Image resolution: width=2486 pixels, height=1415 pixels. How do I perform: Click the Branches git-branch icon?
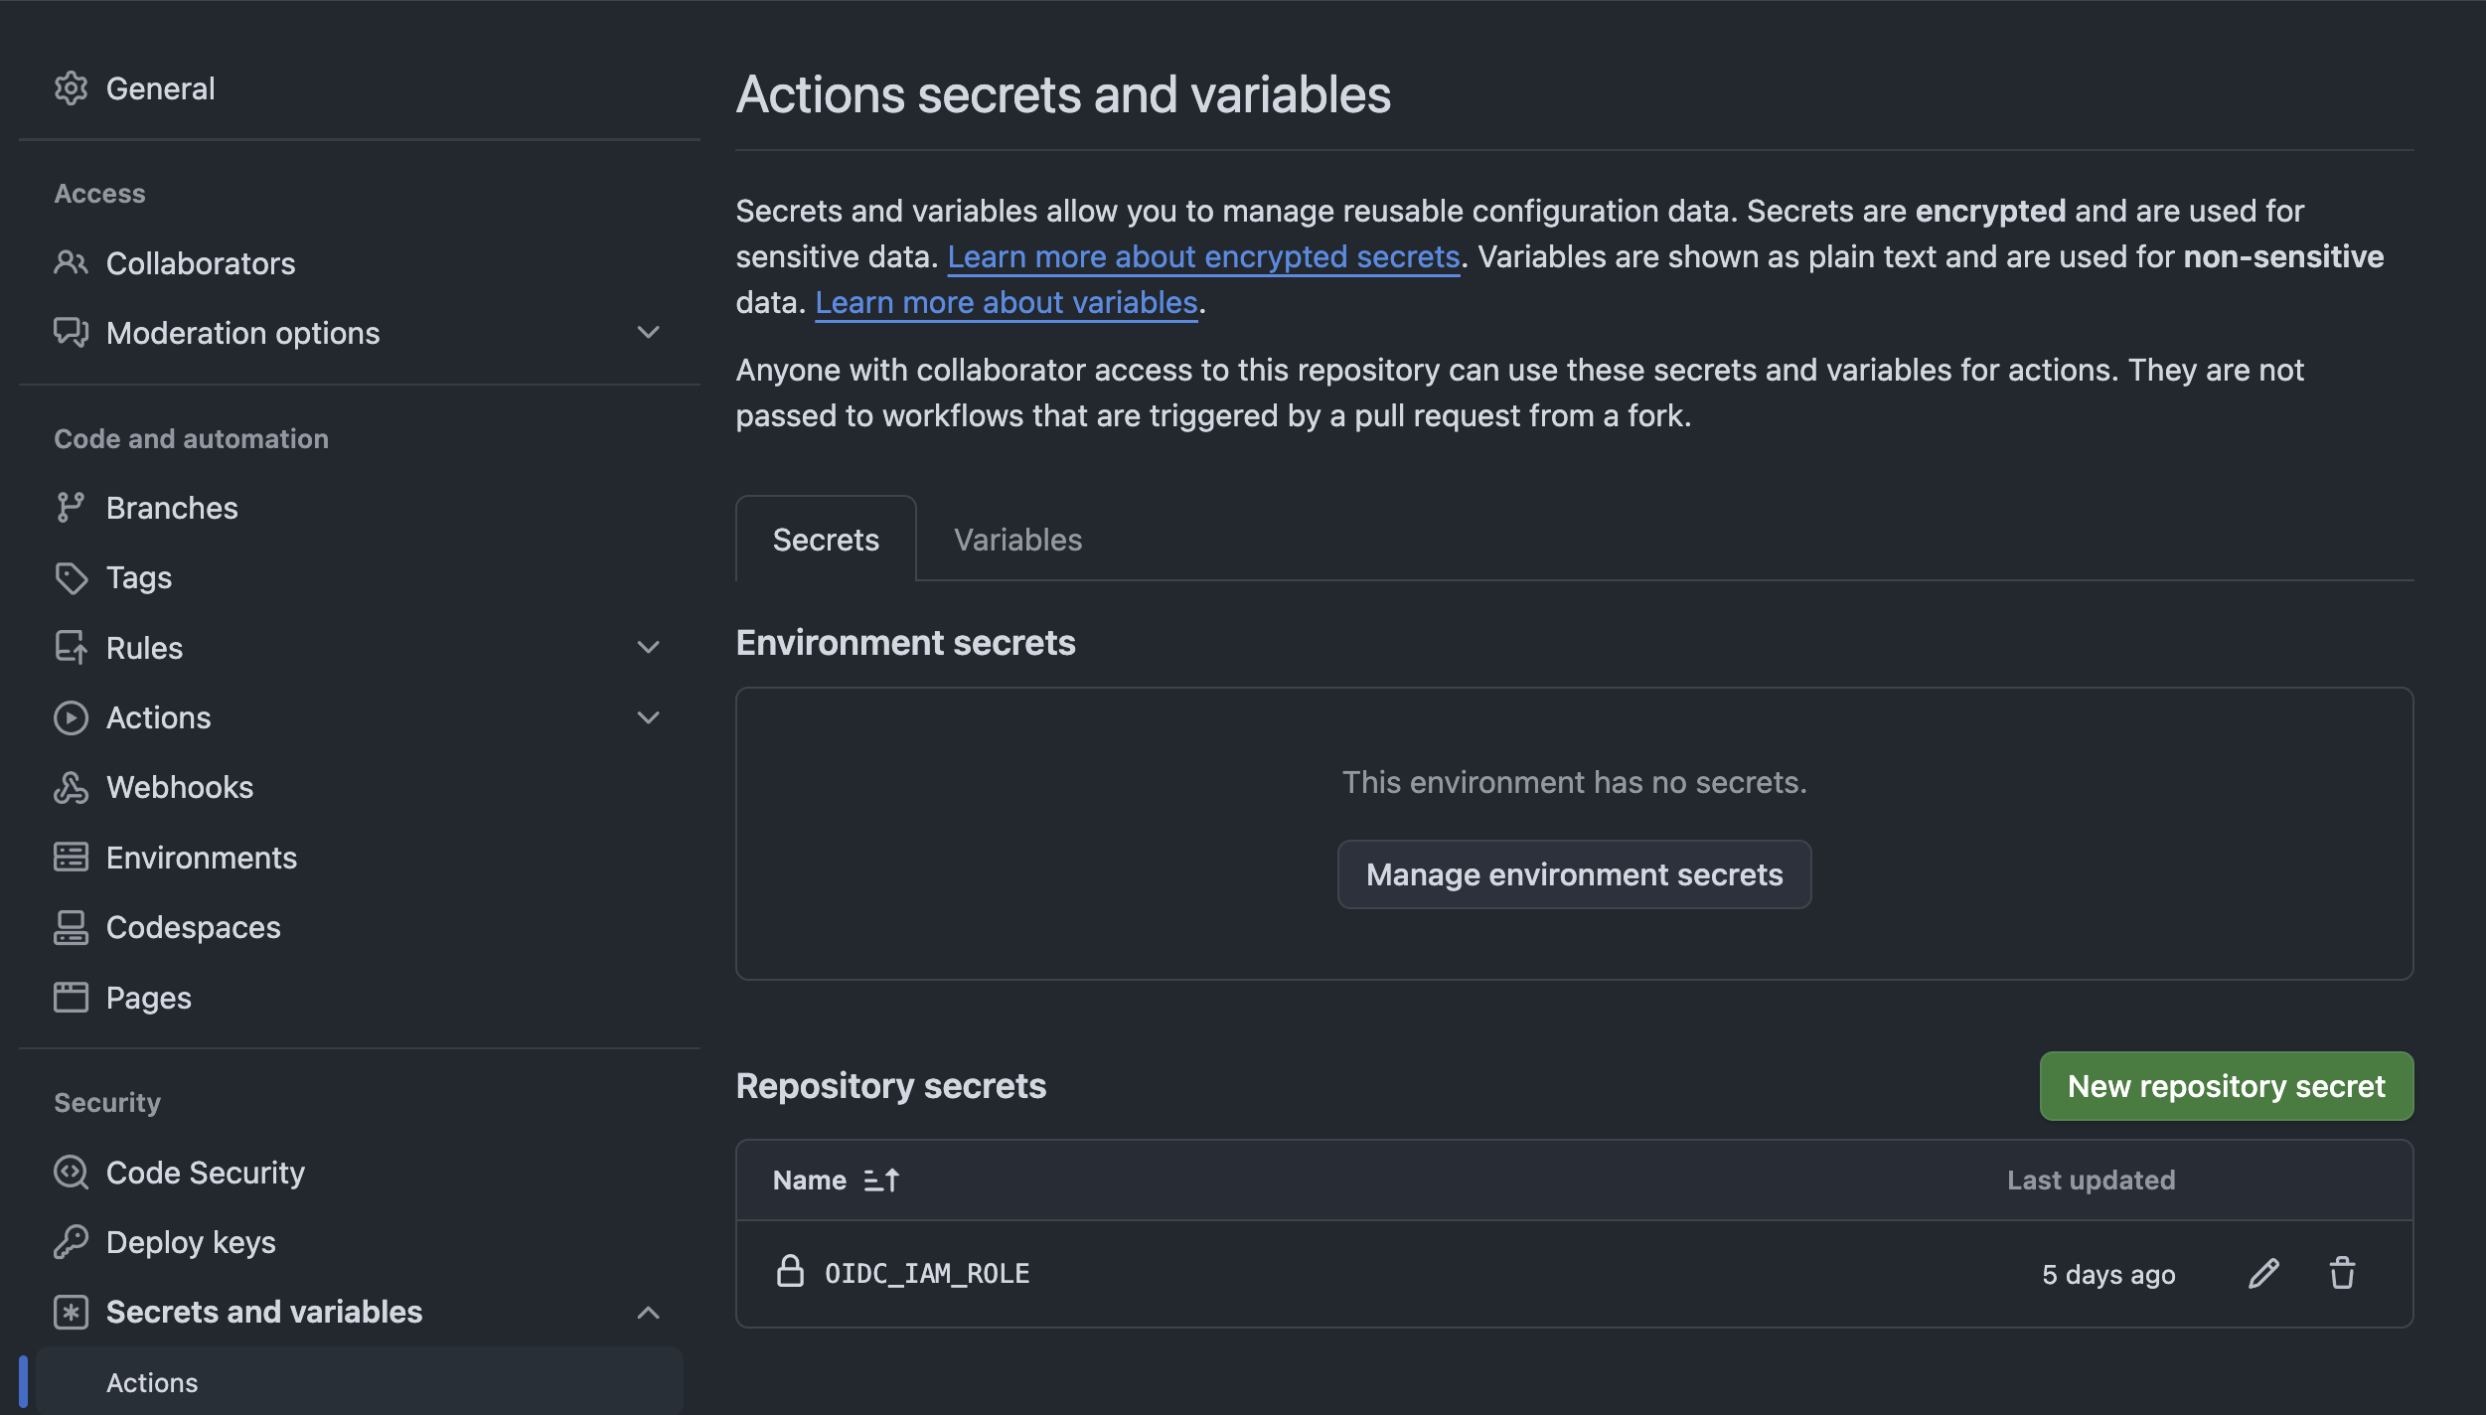[71, 507]
